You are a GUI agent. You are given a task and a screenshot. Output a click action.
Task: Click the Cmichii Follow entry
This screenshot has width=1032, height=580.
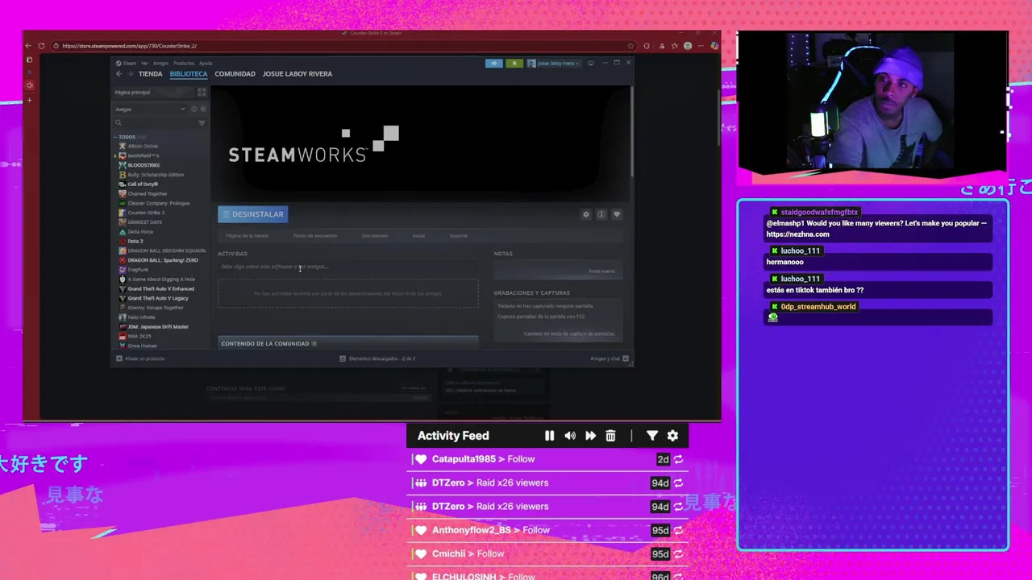(548, 554)
